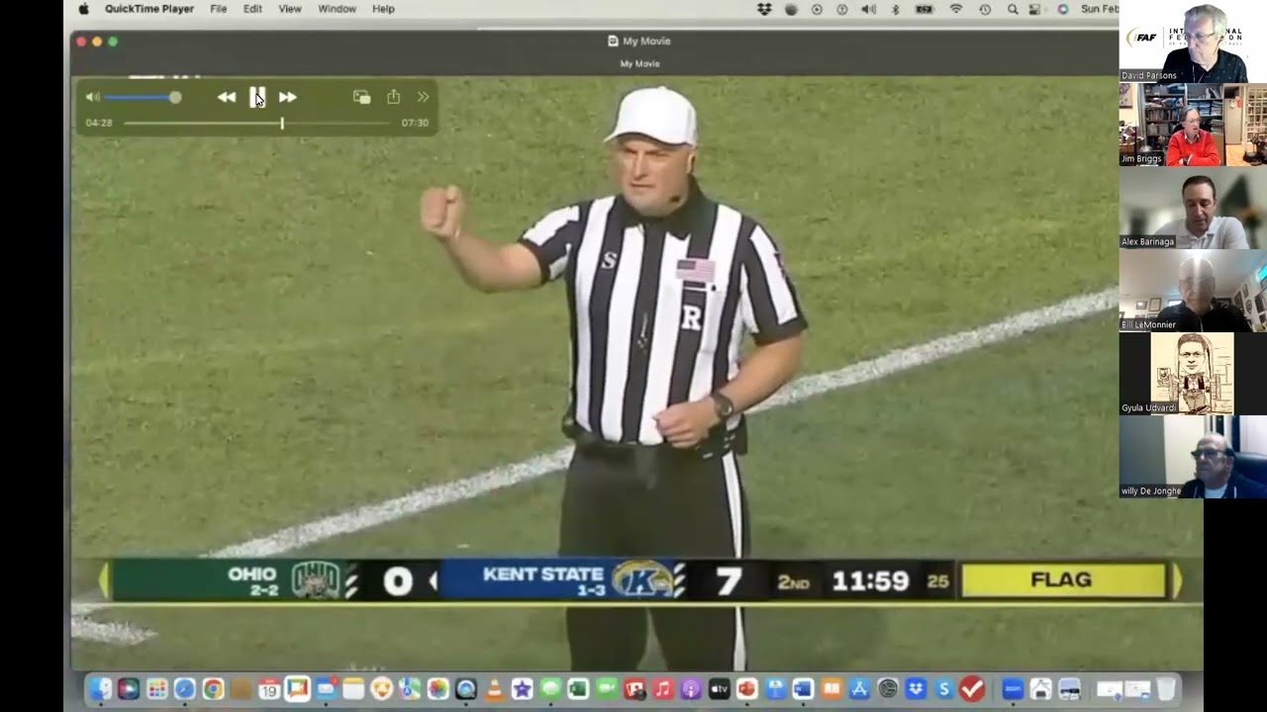Open VLC cone icon in Dock
This screenshot has width=1267, height=712.
point(493,689)
